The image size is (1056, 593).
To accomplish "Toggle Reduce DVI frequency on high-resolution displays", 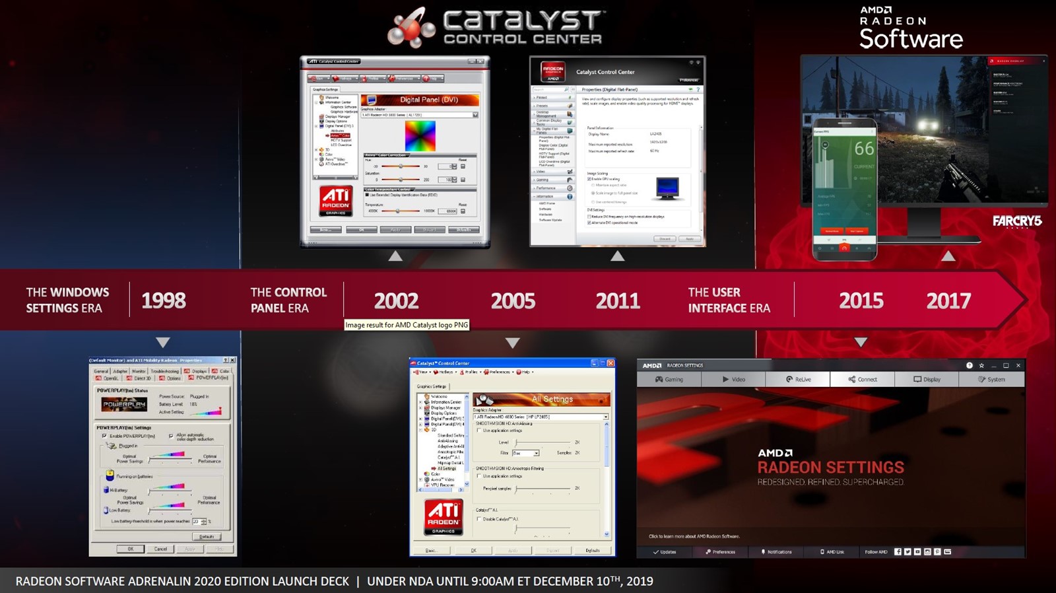I will tap(589, 217).
